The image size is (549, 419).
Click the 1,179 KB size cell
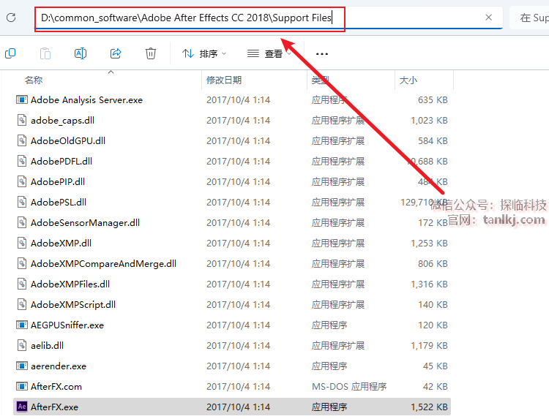[x=429, y=346]
